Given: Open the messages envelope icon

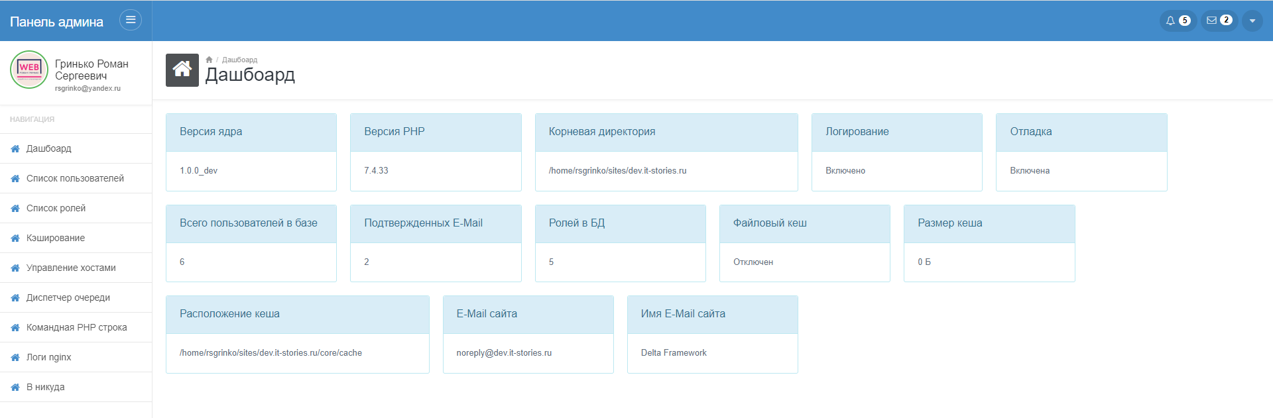Looking at the screenshot, I should tap(1211, 21).
